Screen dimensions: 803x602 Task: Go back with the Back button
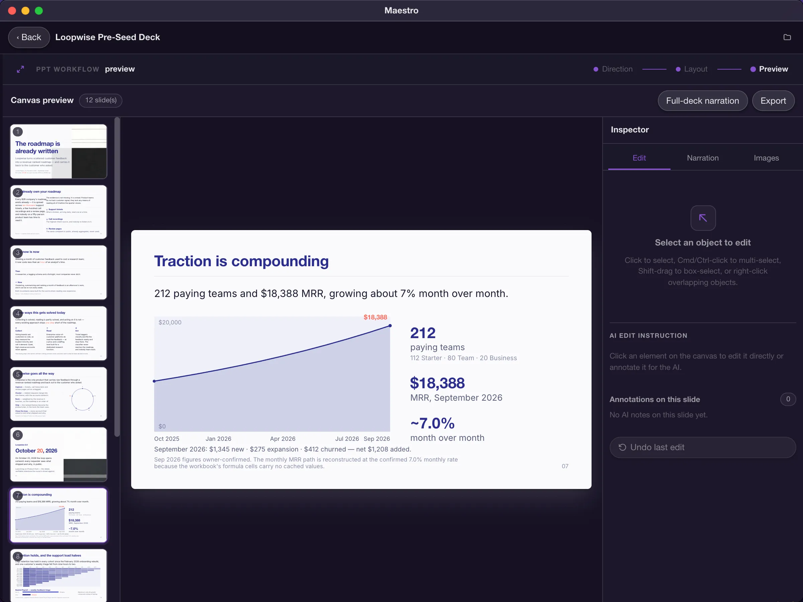point(29,37)
